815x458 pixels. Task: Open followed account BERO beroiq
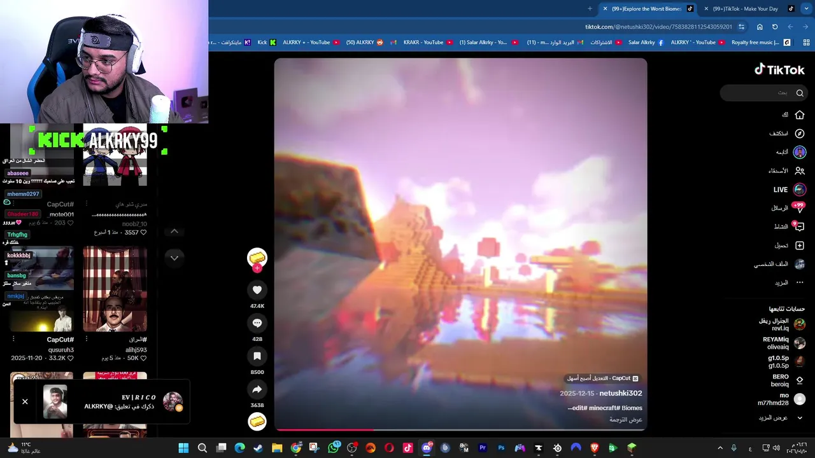coord(788,380)
